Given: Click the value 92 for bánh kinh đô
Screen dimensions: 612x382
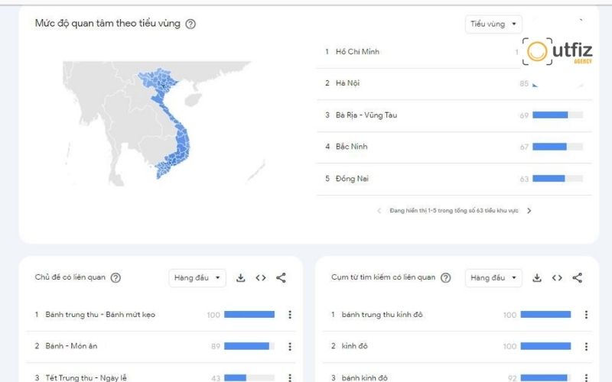Looking at the screenshot, I should [512, 378].
